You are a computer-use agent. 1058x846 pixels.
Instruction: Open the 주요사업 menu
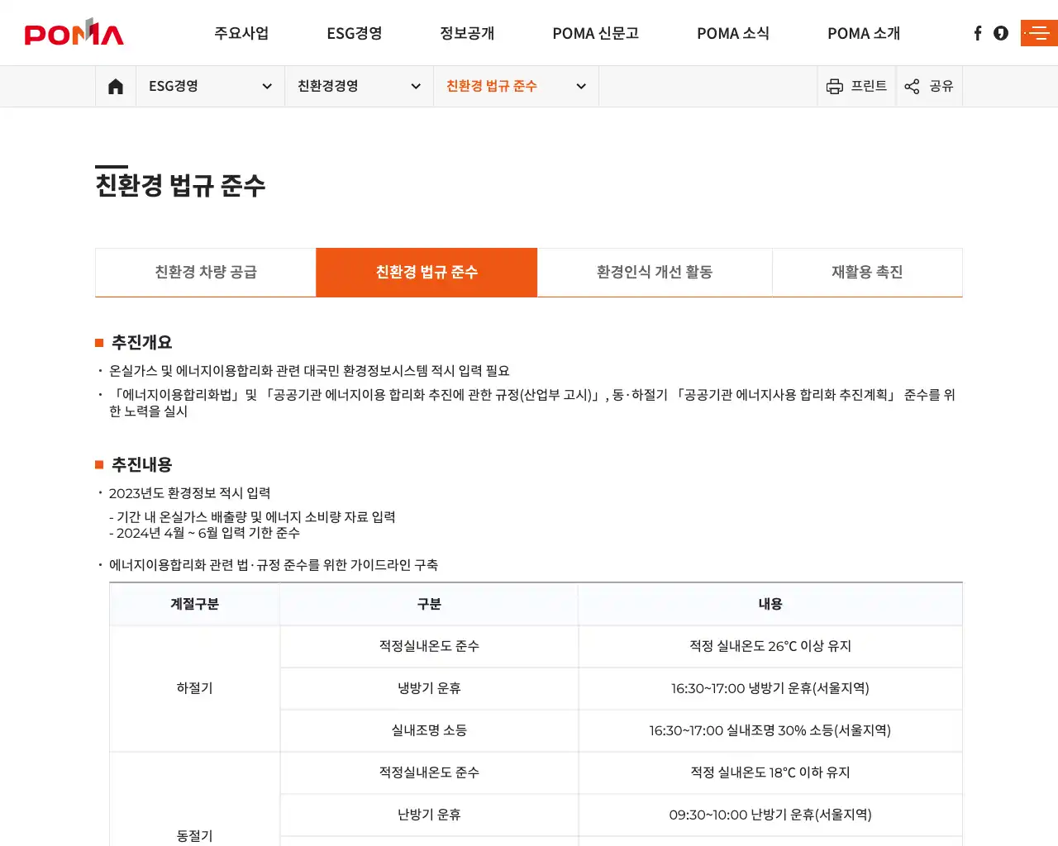pos(241,33)
